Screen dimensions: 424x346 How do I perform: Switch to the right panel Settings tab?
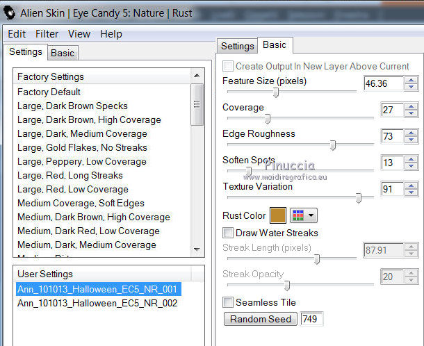(238, 47)
